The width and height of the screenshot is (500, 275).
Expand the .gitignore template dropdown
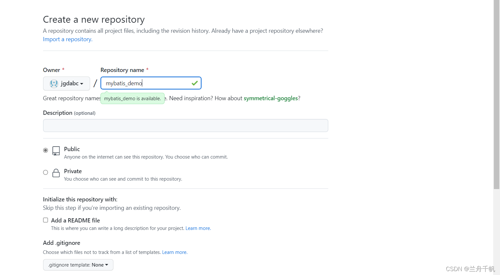pos(78,265)
